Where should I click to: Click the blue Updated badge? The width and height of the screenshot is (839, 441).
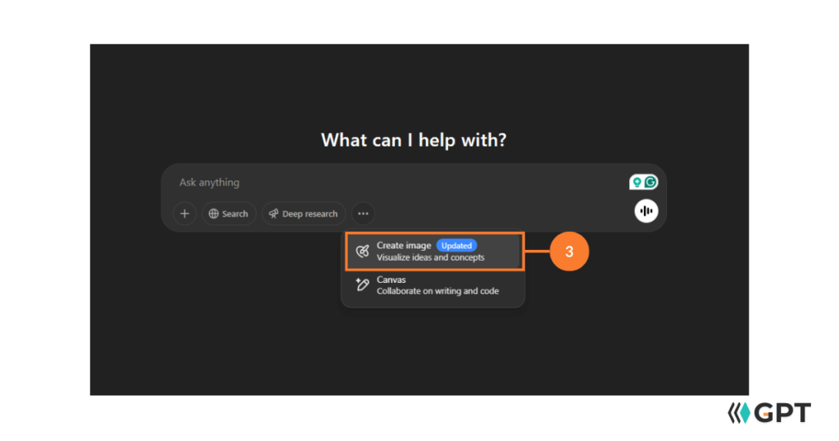click(456, 246)
